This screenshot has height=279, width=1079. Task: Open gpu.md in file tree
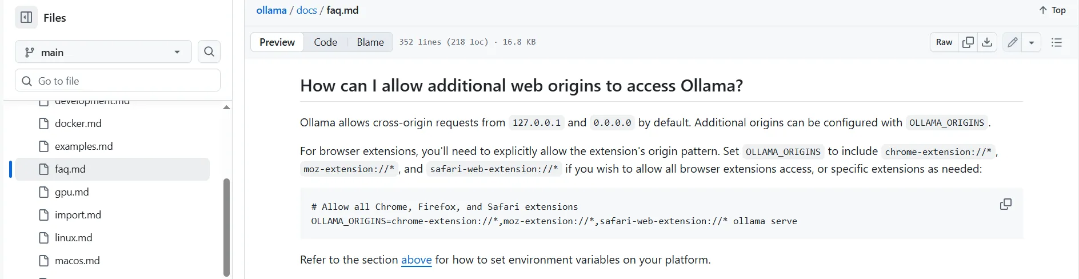coord(71,192)
